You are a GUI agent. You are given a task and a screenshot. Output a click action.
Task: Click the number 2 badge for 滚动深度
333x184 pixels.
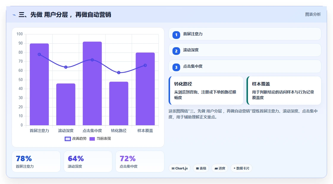point(176,51)
